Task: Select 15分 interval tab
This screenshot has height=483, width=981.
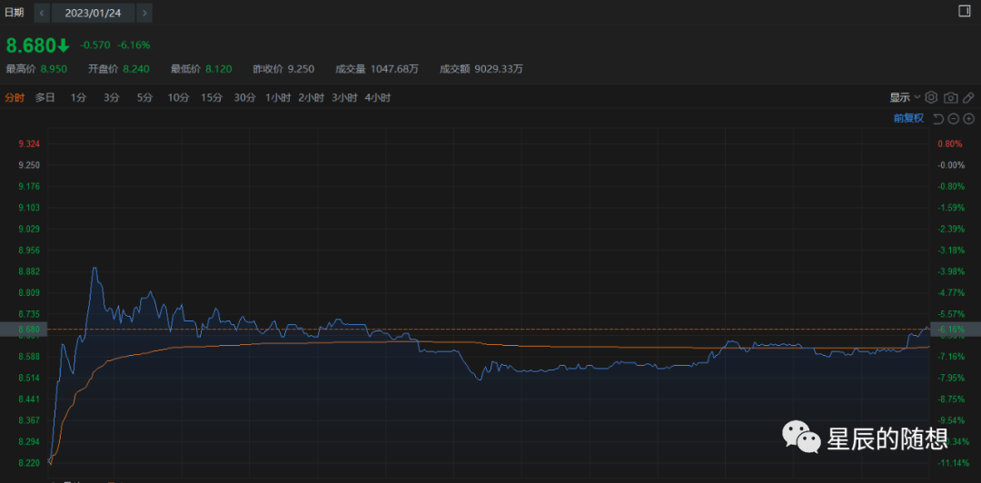Action: [x=212, y=98]
